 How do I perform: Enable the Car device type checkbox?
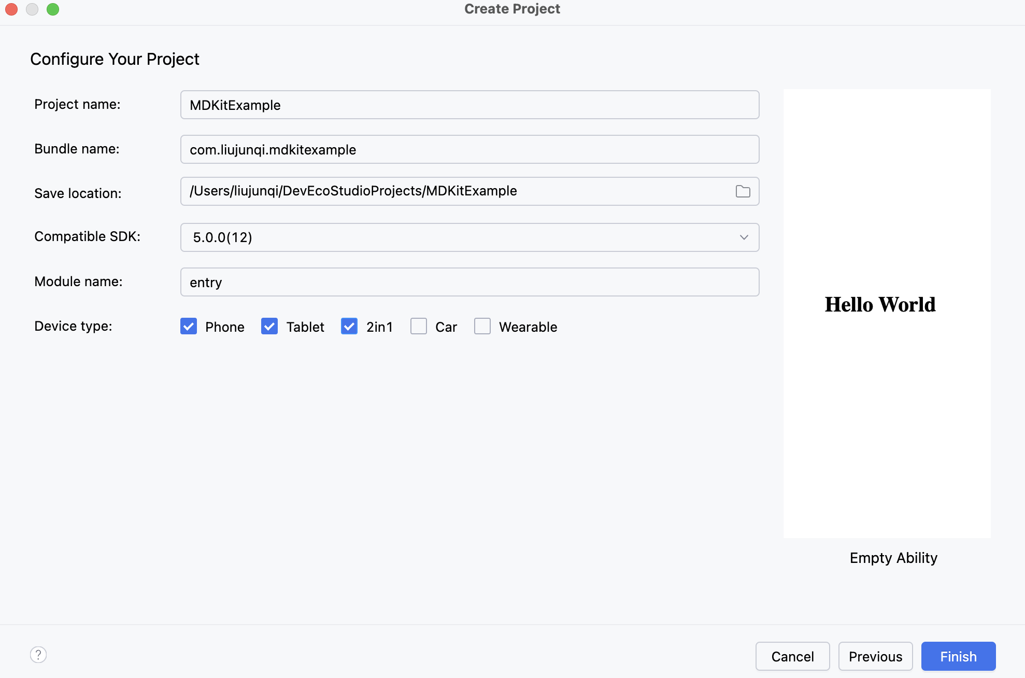pos(419,327)
